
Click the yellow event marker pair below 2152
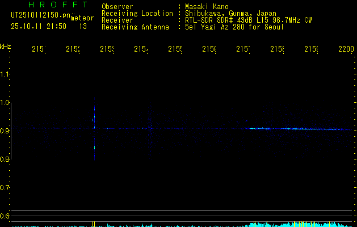point(93,224)
